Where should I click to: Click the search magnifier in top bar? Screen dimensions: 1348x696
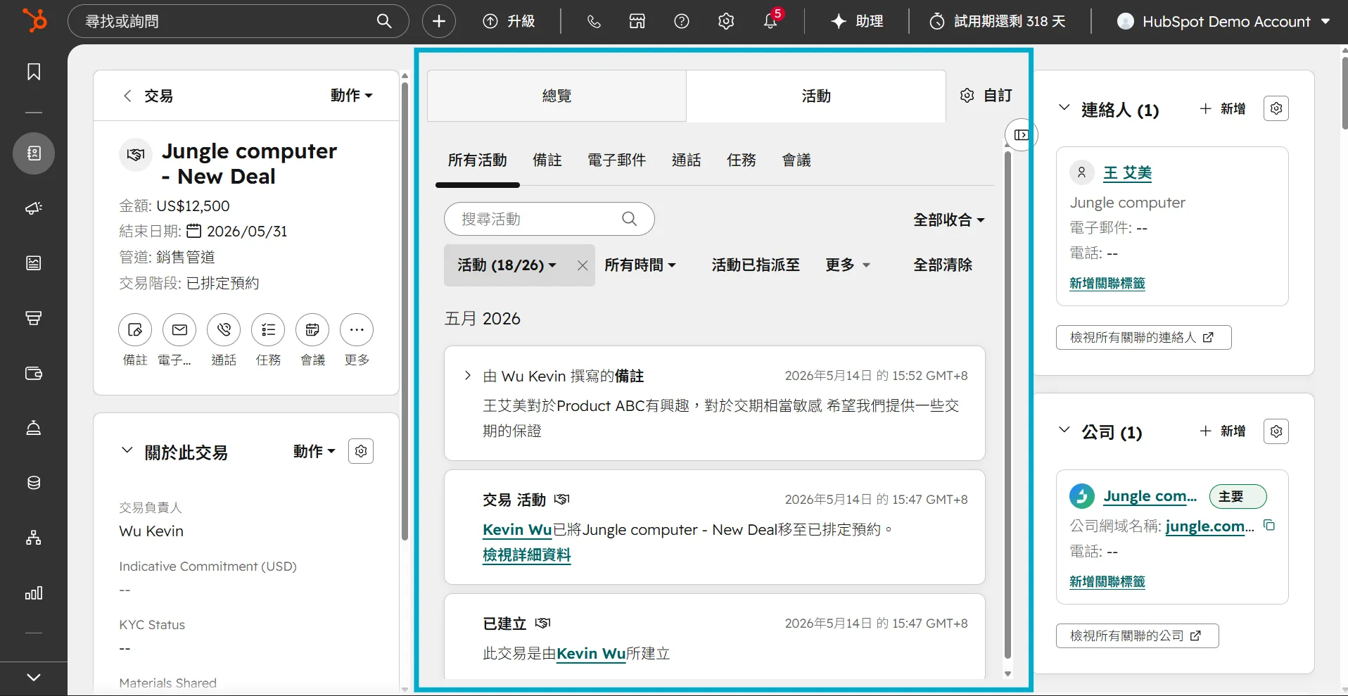[x=384, y=21]
